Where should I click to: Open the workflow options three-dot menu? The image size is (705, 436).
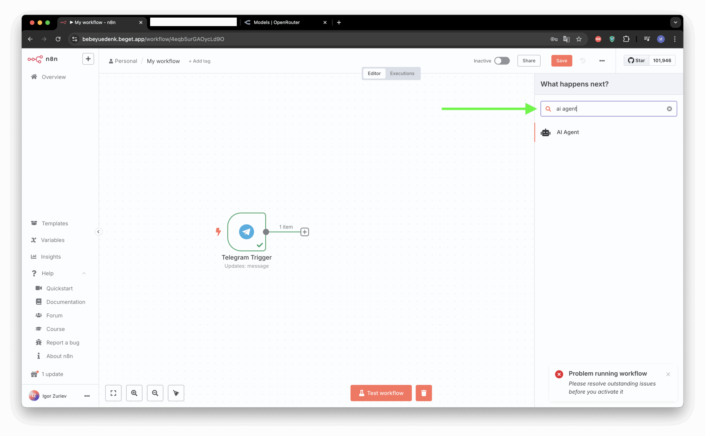point(602,61)
